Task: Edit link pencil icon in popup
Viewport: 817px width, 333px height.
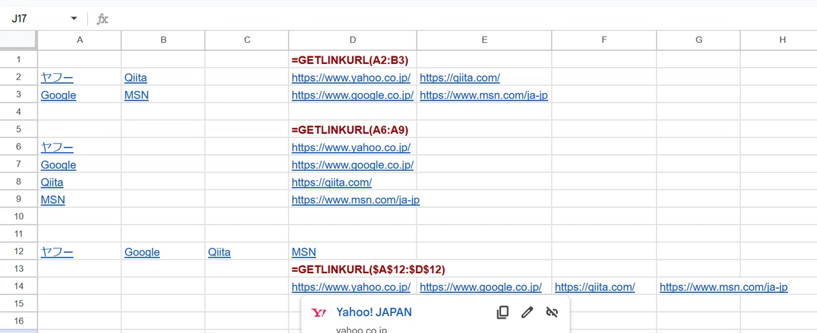Action: (x=527, y=313)
